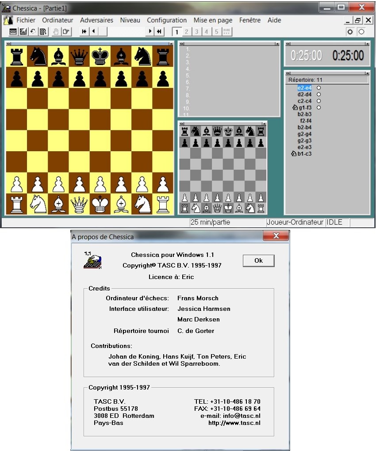Switch to screen layout 4

tap(207, 32)
